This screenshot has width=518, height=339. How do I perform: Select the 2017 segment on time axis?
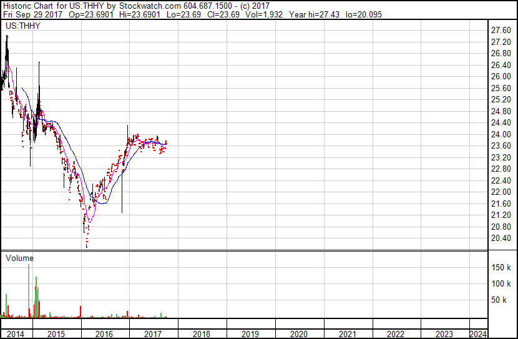[153, 334]
